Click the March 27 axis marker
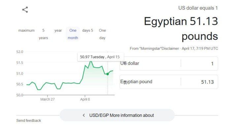The width and height of the screenshot is (231, 127). [48, 99]
